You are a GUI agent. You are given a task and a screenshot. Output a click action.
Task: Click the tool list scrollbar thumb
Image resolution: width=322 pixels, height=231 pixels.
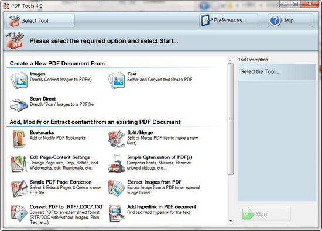(x=231, y=119)
